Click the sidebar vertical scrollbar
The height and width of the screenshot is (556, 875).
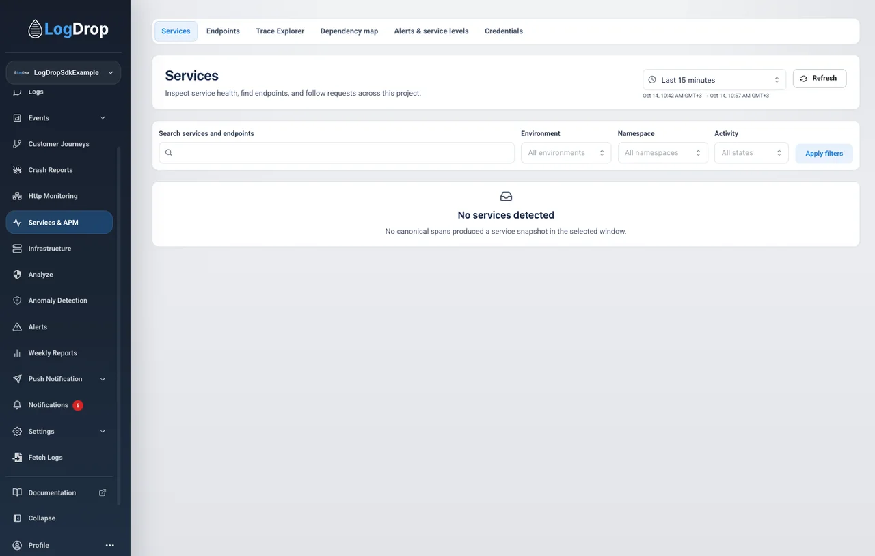tap(119, 326)
